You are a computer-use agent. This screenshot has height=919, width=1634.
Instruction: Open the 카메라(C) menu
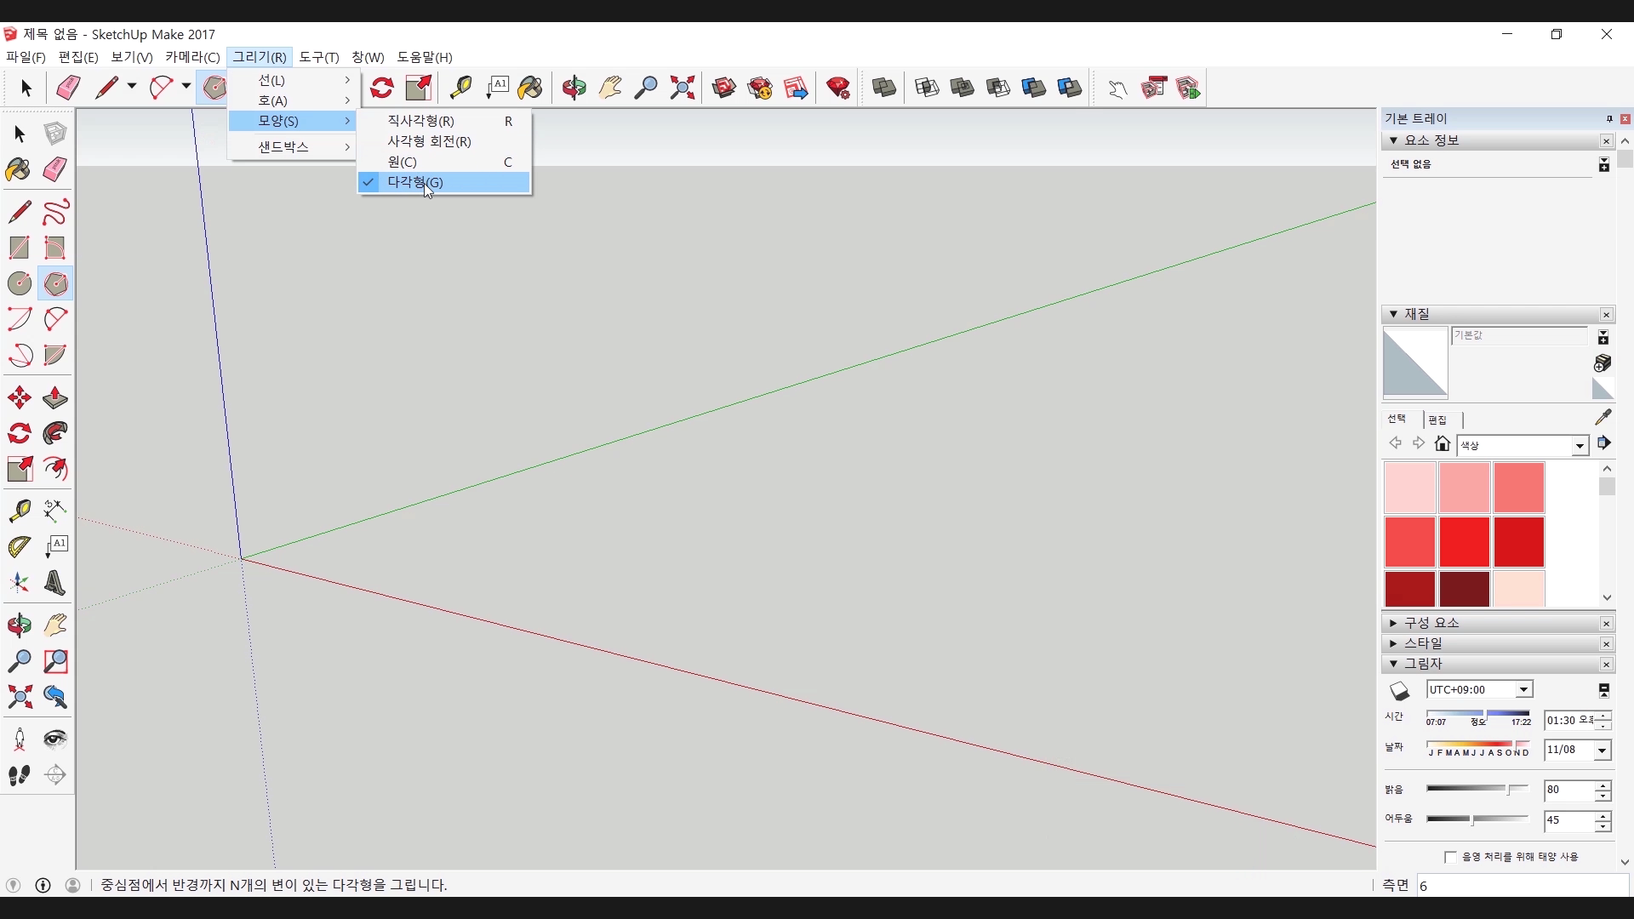[192, 57]
